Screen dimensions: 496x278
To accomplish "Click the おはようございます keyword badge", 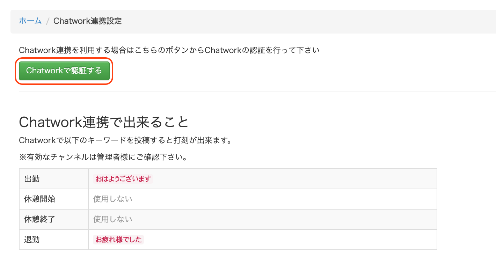I will 123,179.
